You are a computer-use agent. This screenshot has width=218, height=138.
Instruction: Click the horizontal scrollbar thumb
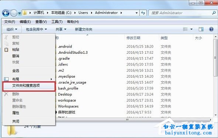[127, 120]
